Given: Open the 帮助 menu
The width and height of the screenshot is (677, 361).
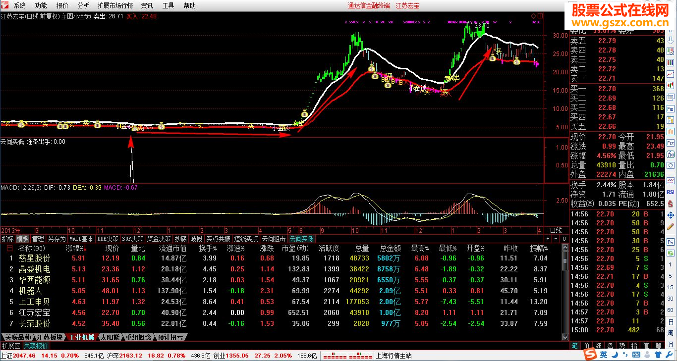Looking at the screenshot, I should point(189,5).
